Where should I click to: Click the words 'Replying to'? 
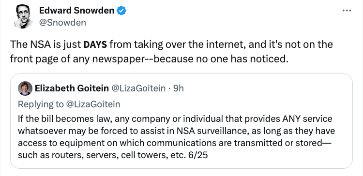tap(41, 104)
